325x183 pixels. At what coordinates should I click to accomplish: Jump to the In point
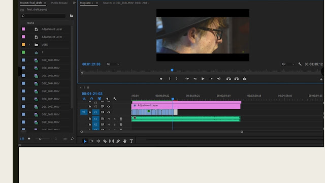click(187, 79)
